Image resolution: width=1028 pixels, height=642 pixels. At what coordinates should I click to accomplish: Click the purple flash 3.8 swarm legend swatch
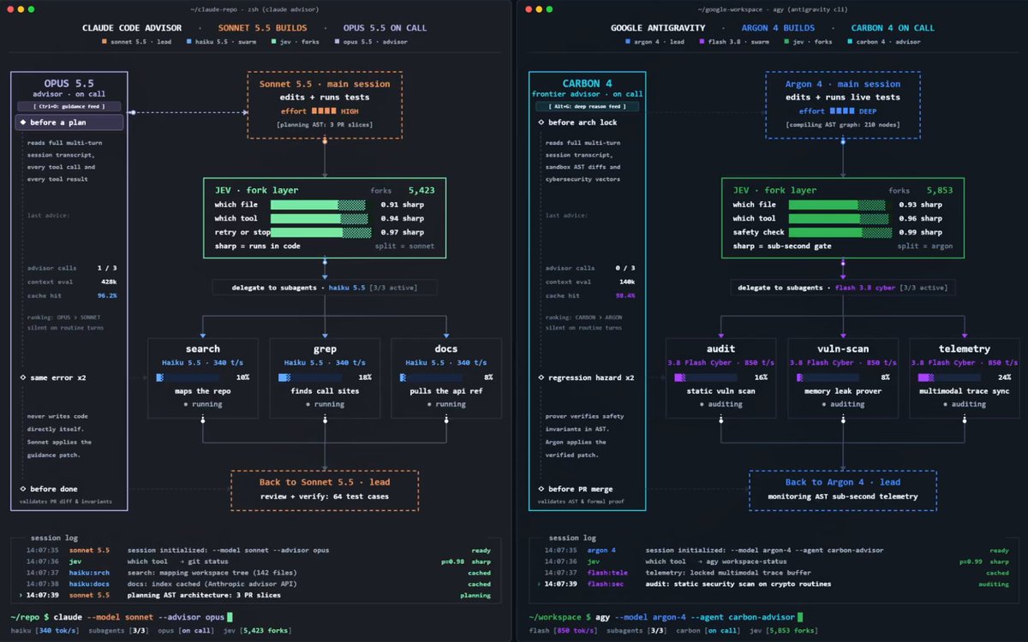tap(702, 41)
